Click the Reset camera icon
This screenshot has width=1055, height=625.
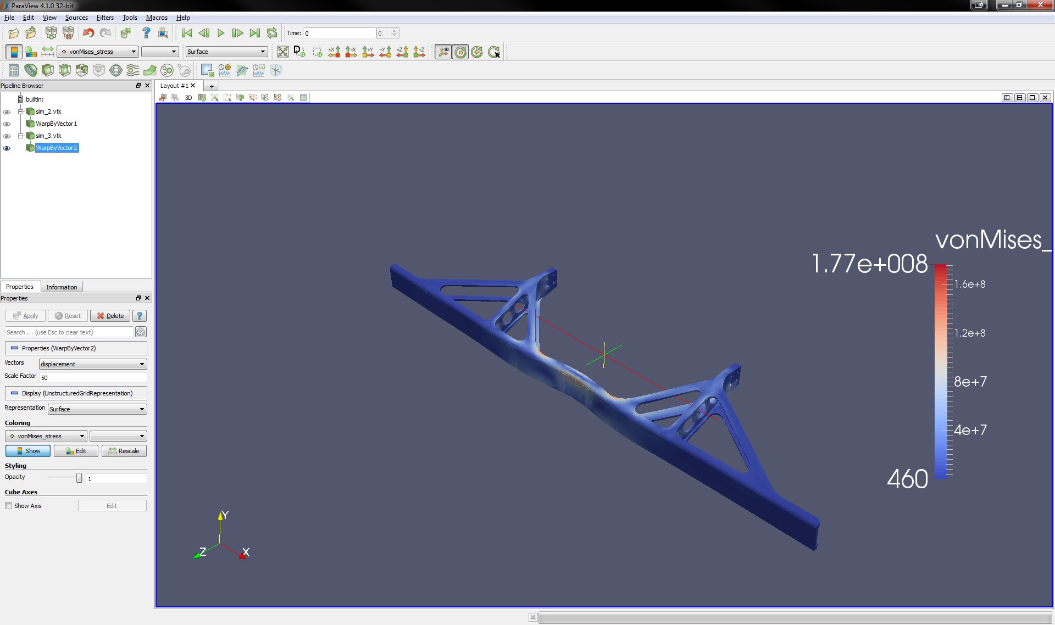(282, 52)
